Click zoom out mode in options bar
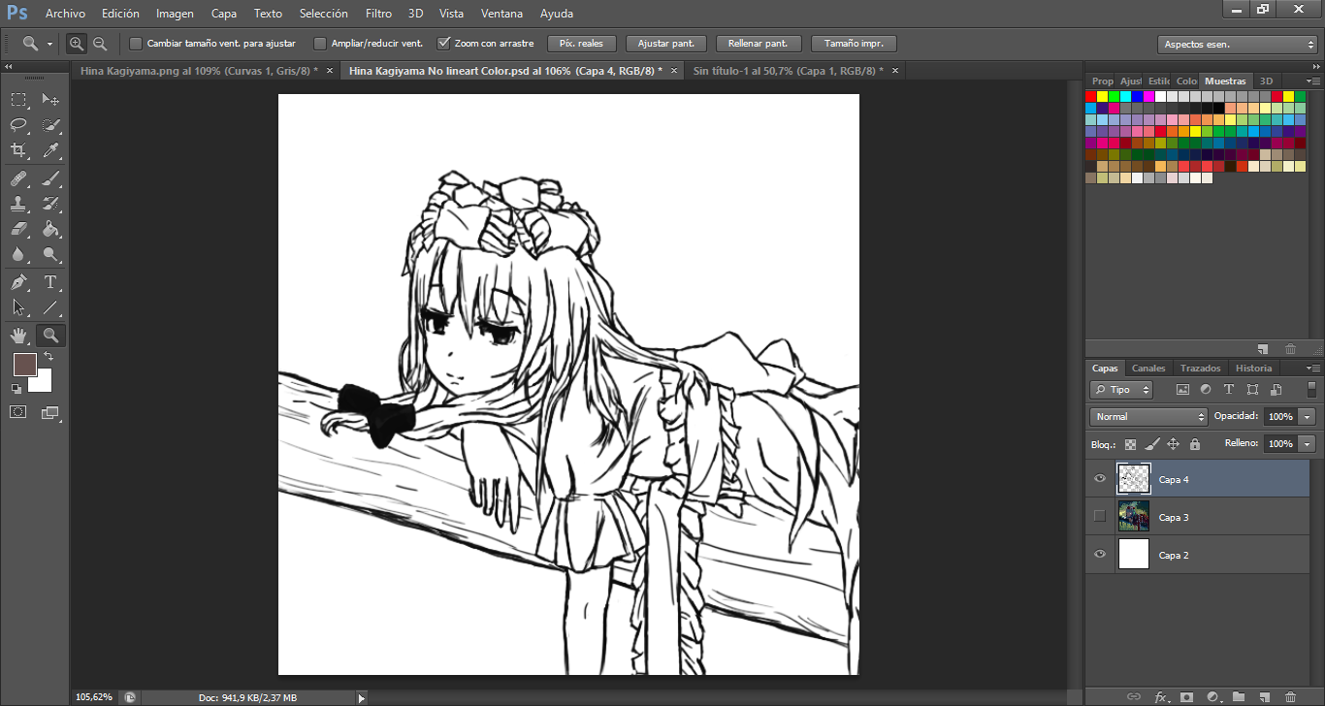Viewport: 1325px width, 706px height. 100,44
